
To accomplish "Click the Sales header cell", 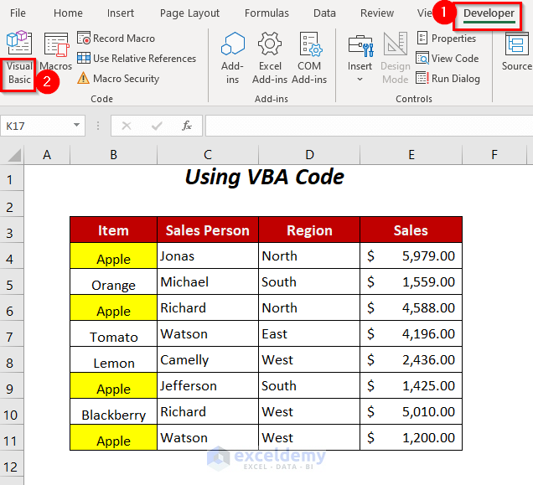I will (411, 230).
